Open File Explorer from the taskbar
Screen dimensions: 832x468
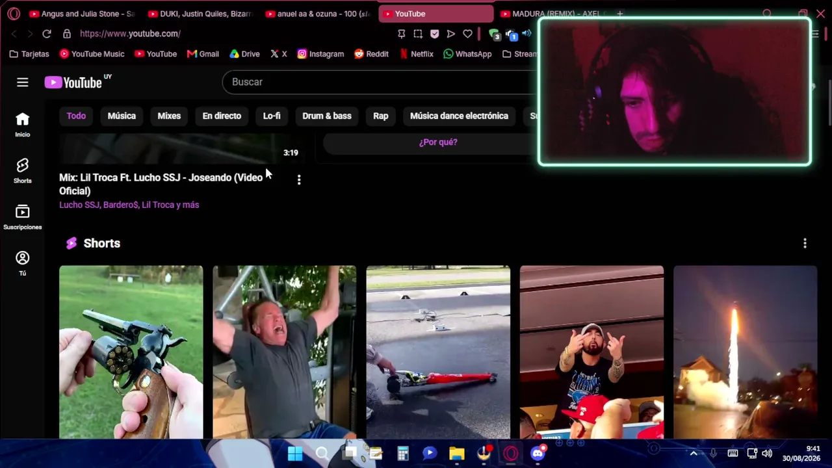coord(457,454)
